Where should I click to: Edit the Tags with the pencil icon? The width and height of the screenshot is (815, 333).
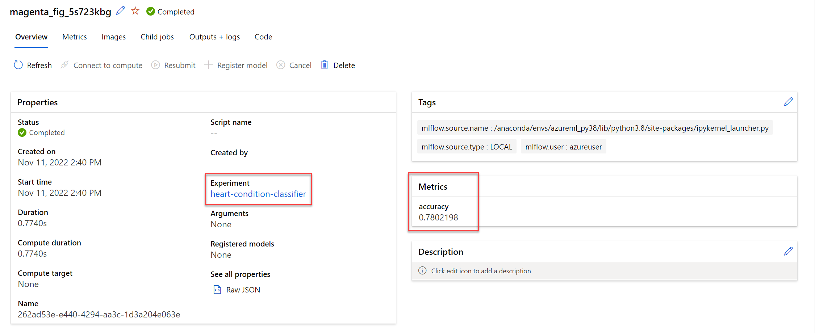tap(788, 102)
